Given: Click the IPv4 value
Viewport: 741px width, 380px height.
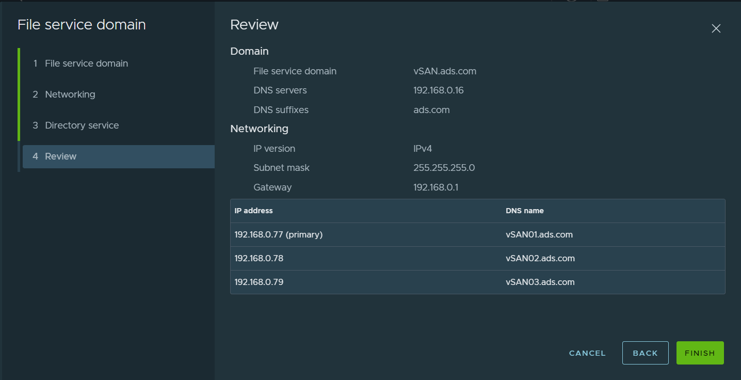Looking at the screenshot, I should coord(423,149).
